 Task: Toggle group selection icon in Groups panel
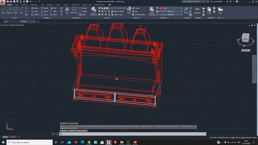point(190,14)
